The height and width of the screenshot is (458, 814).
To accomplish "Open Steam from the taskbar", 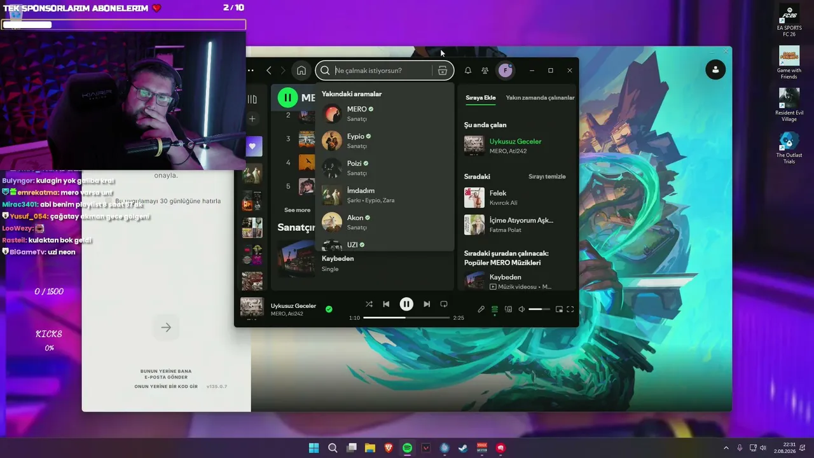I will coord(463,448).
